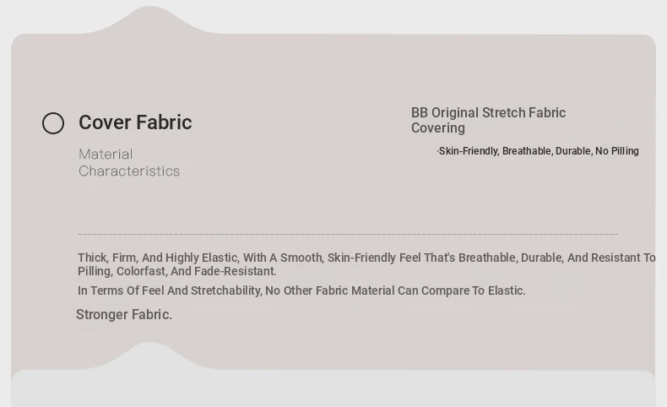This screenshot has width=667, height=407.
Task: Open BB Original Stretch Fabric Covering text
Action: (x=488, y=121)
